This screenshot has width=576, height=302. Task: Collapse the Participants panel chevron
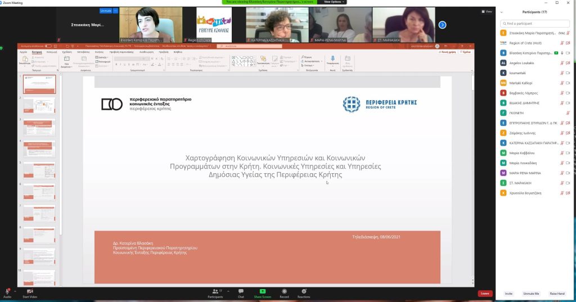[x=501, y=12]
